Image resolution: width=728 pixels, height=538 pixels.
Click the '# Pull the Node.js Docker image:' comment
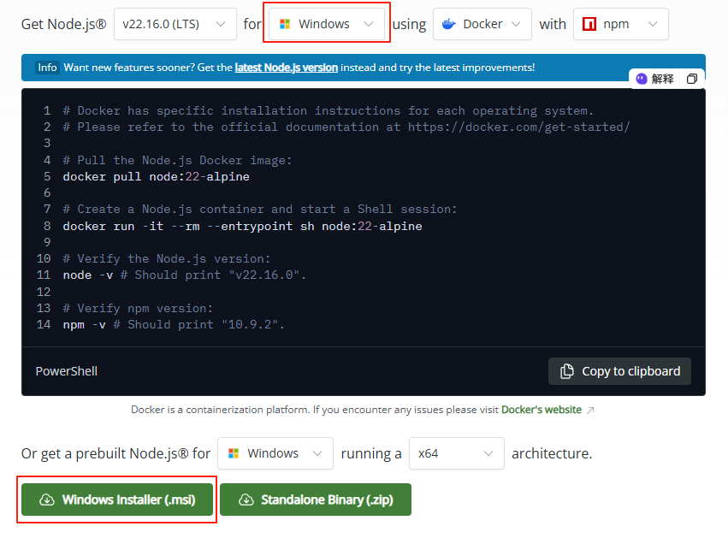[177, 160]
